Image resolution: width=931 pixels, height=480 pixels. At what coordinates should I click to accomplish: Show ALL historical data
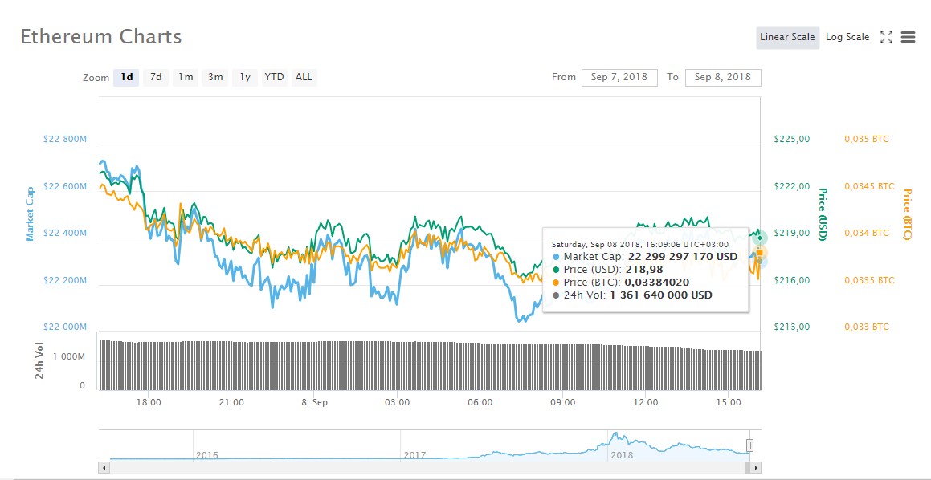[x=304, y=77]
